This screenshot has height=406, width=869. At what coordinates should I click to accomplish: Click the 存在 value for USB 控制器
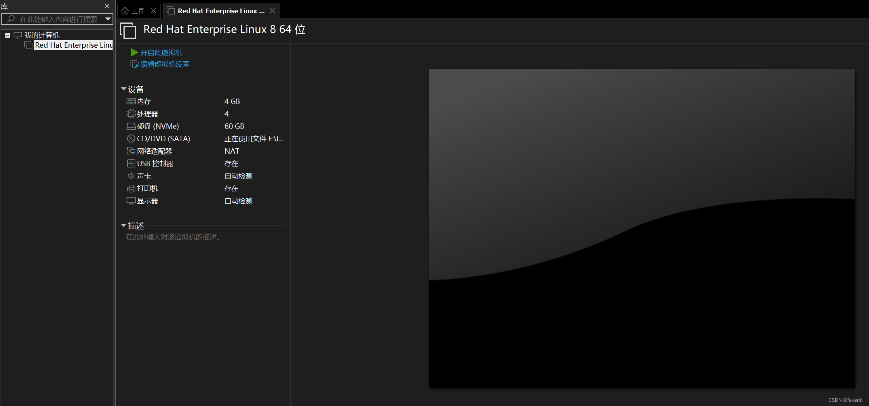click(x=231, y=163)
